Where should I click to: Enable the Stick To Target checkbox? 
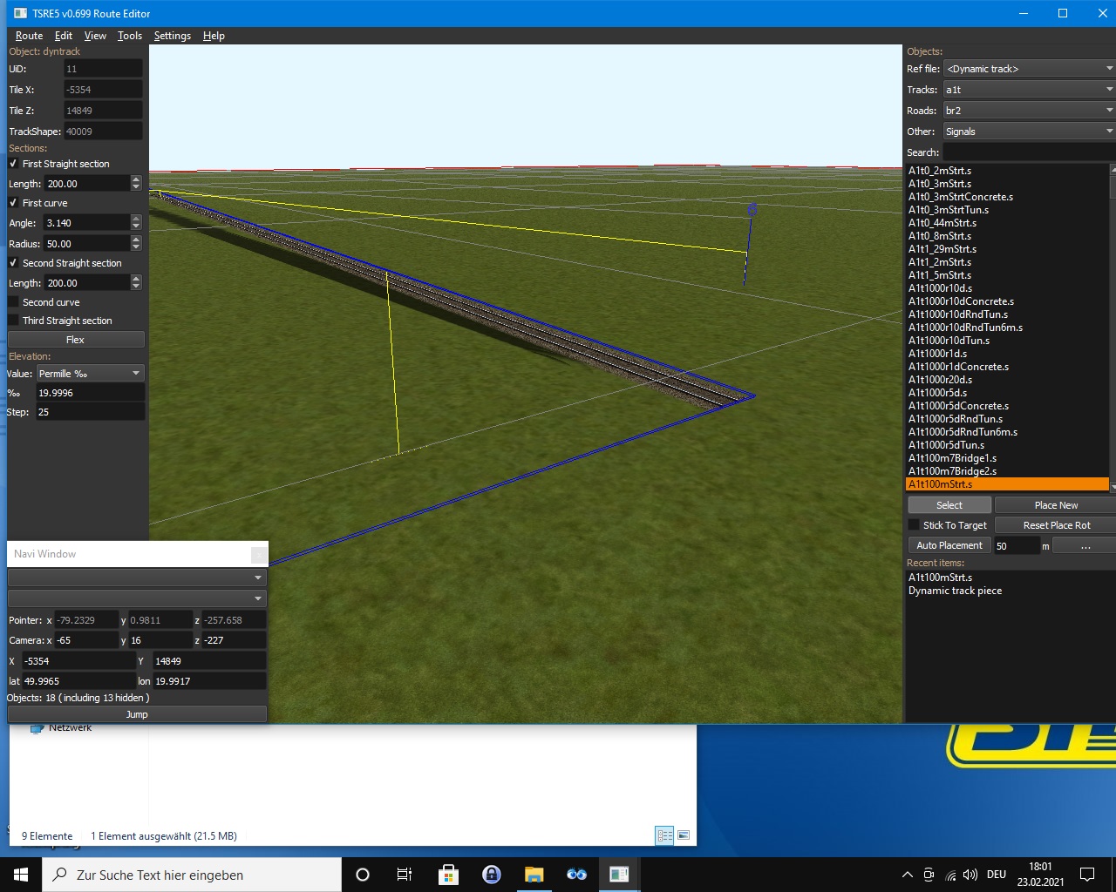tap(914, 525)
